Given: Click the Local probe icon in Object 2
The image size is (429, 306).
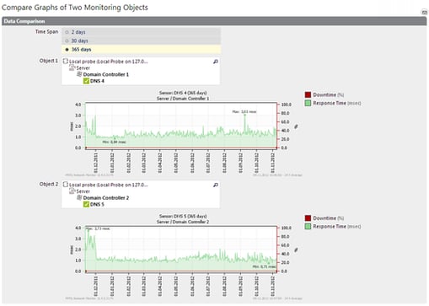Looking at the screenshot, I should [66, 185].
